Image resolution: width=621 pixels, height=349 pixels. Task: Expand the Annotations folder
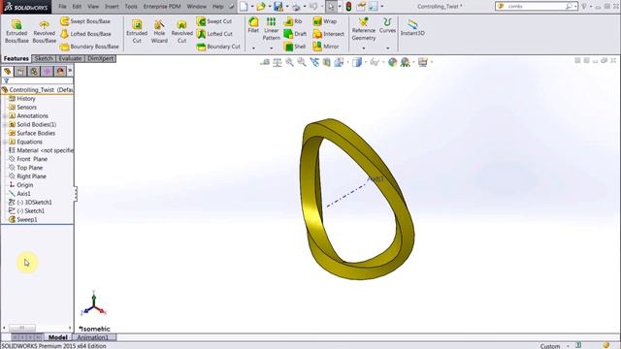tap(5, 116)
